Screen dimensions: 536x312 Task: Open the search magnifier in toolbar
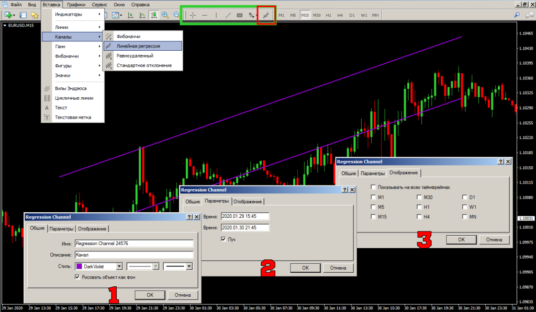[517, 15]
